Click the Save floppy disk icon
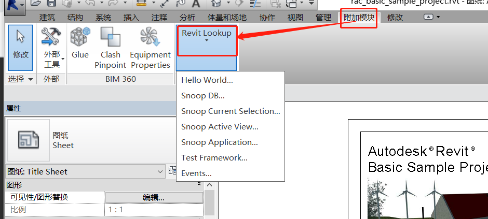488x219 pixels. [x=51, y=4]
